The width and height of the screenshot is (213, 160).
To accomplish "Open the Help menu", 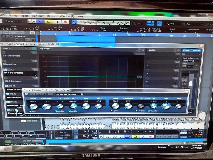I will pos(80,17).
